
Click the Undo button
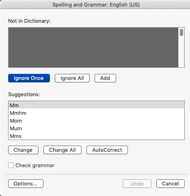[137, 183]
